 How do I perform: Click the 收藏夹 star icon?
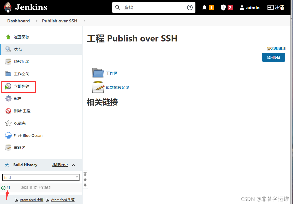(x=8, y=123)
